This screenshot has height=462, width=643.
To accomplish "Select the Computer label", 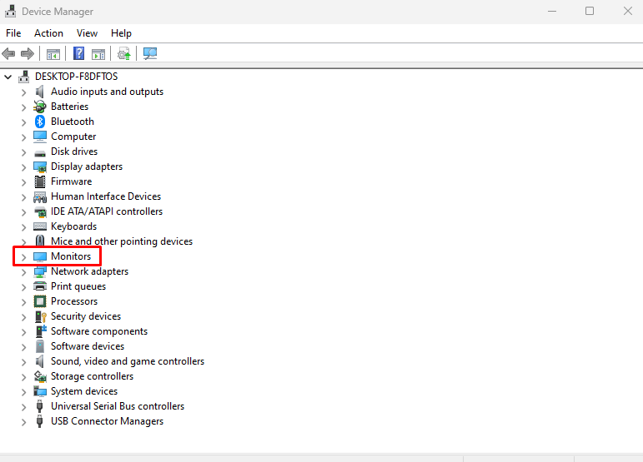I will coord(73,137).
